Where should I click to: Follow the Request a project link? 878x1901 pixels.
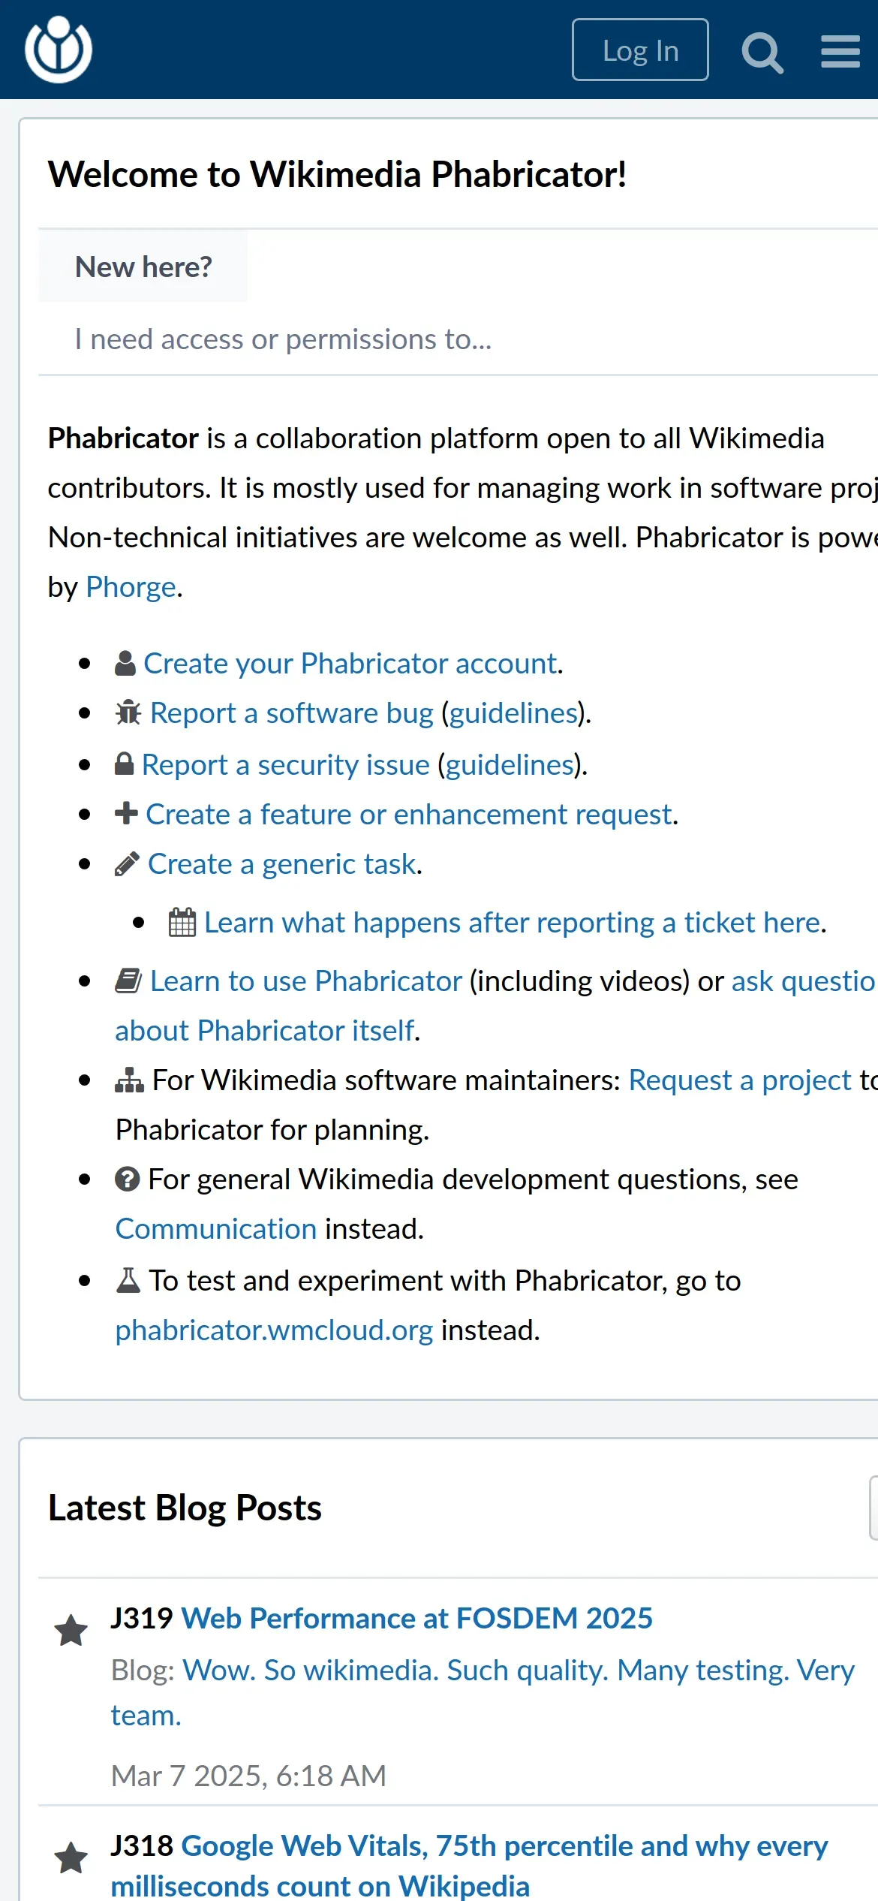coord(740,1080)
